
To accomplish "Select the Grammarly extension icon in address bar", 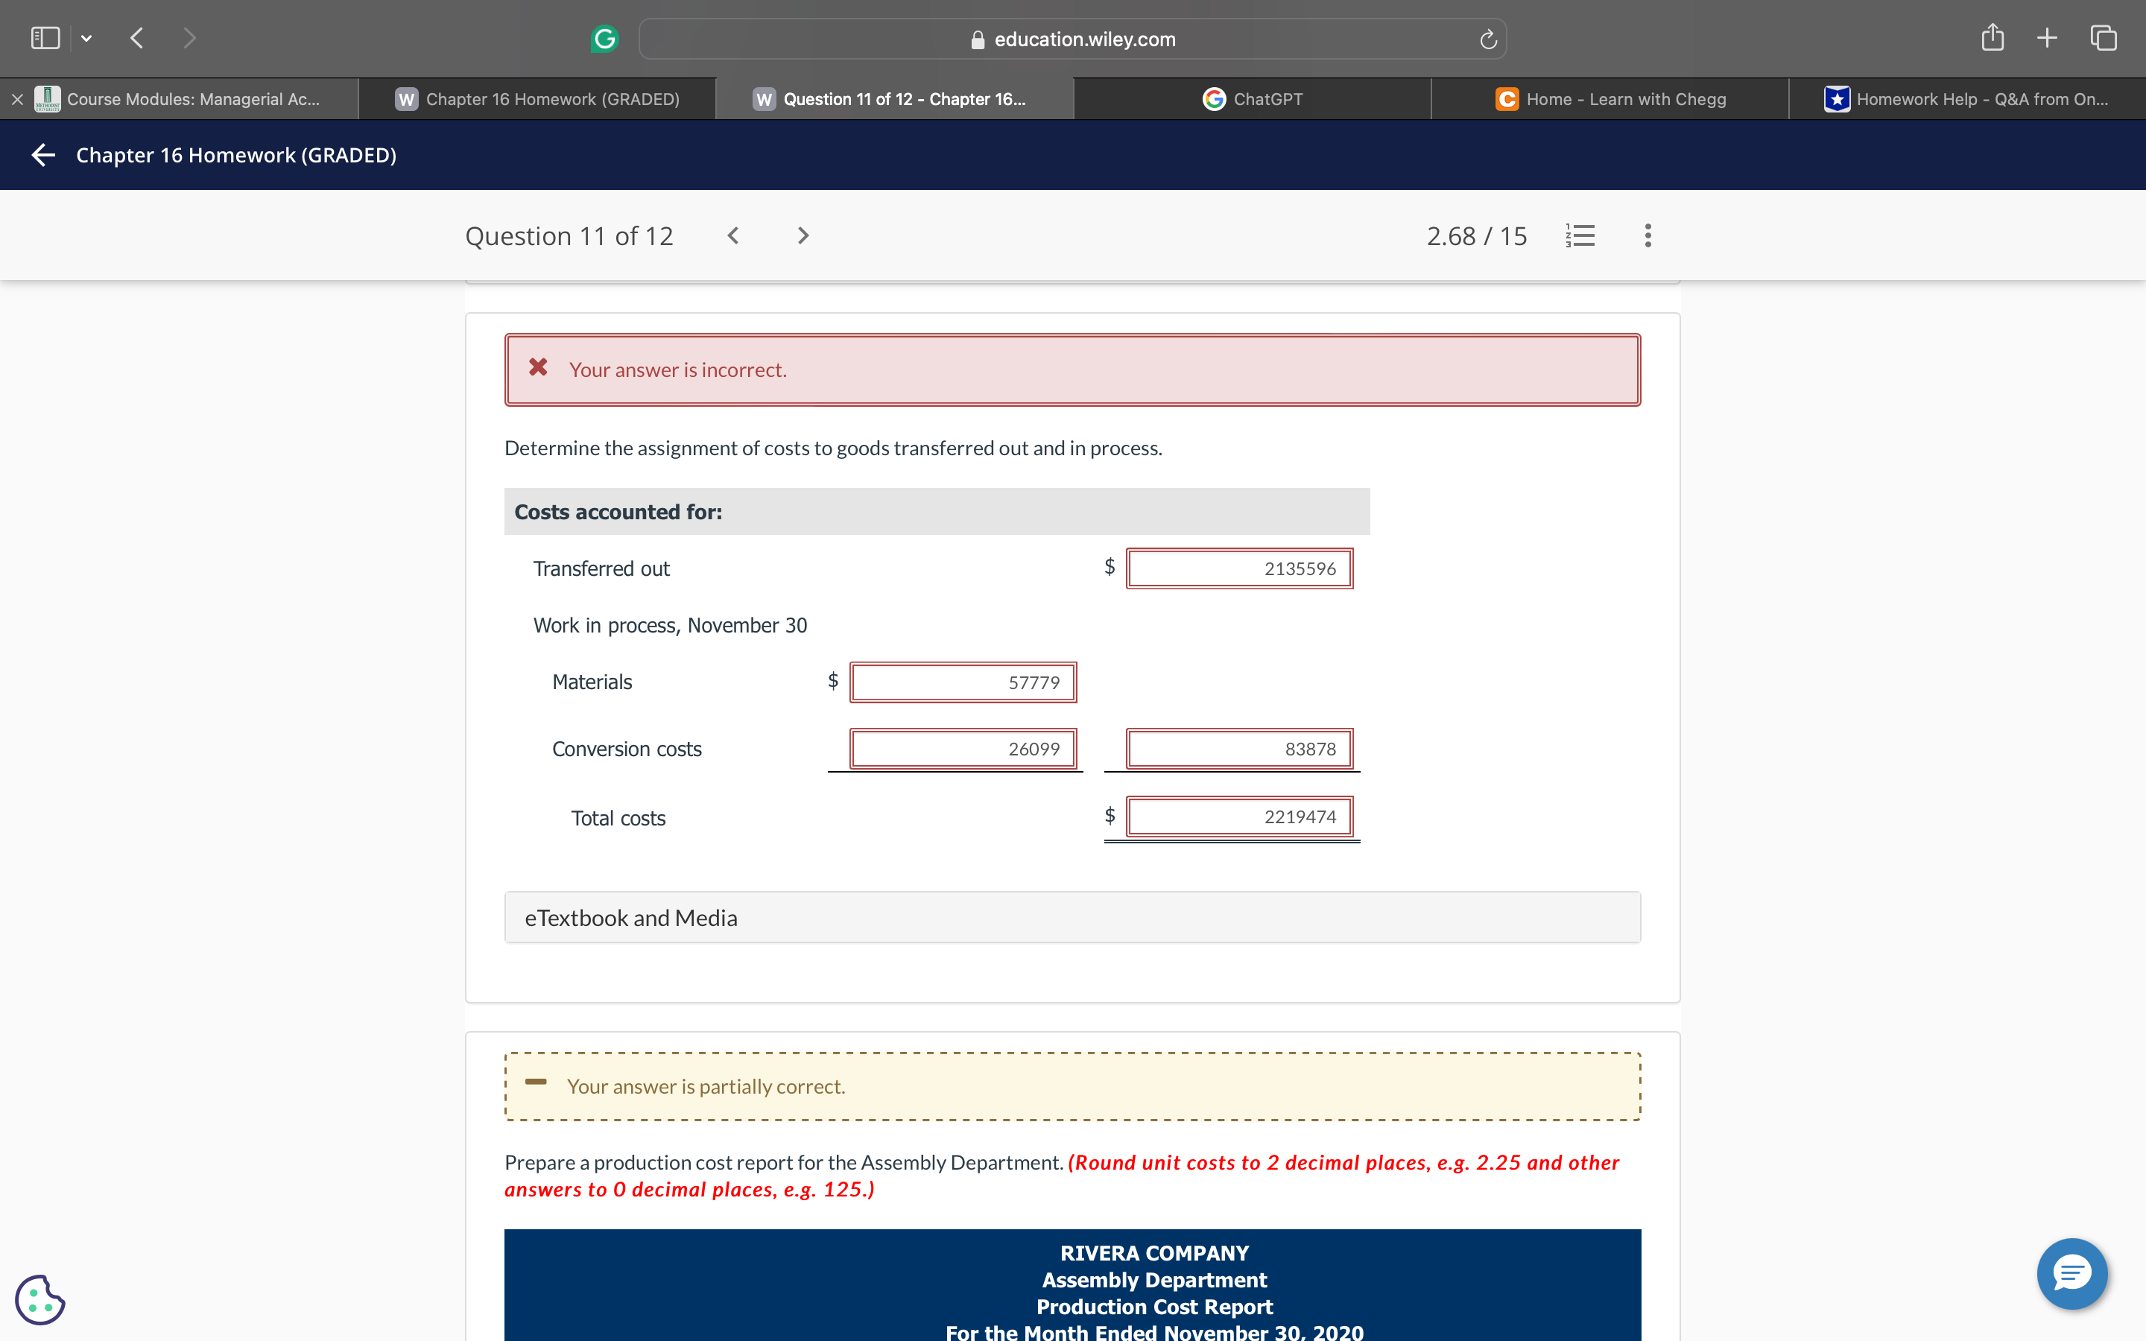I will point(606,38).
